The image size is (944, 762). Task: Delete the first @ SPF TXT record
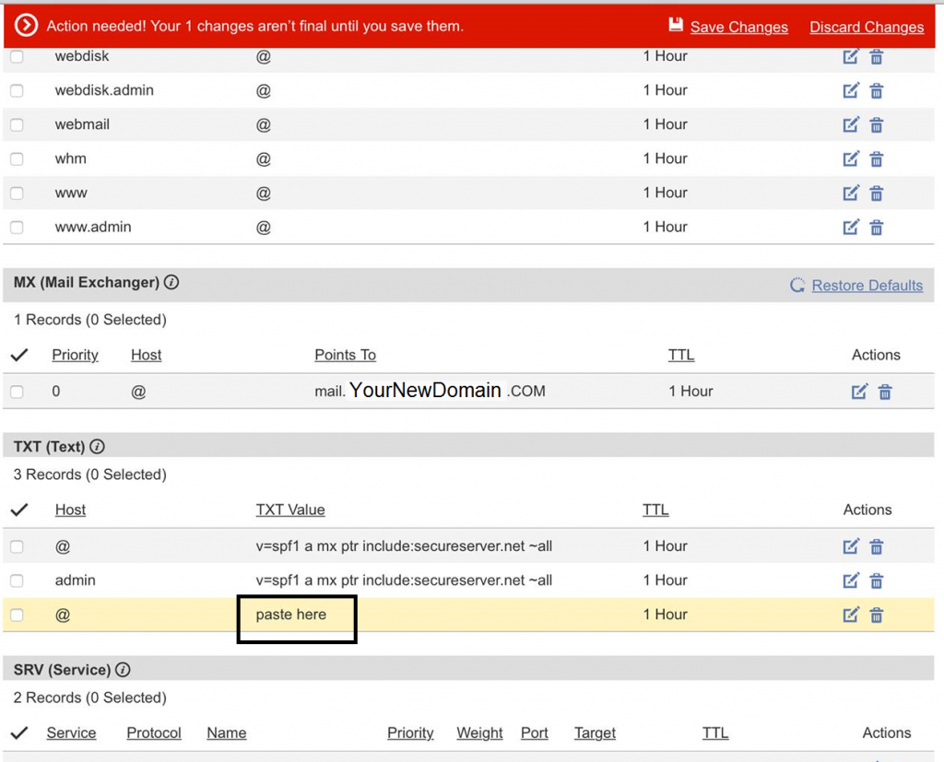pos(877,546)
